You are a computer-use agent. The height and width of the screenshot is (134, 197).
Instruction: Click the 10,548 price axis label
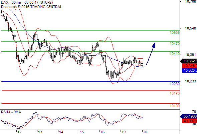190,28
